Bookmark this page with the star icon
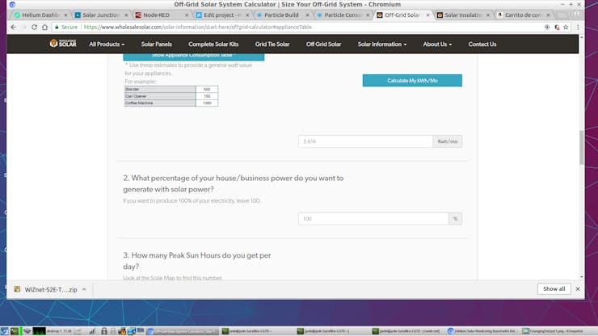Screen dimensions: 598x336 (x=566, y=27)
